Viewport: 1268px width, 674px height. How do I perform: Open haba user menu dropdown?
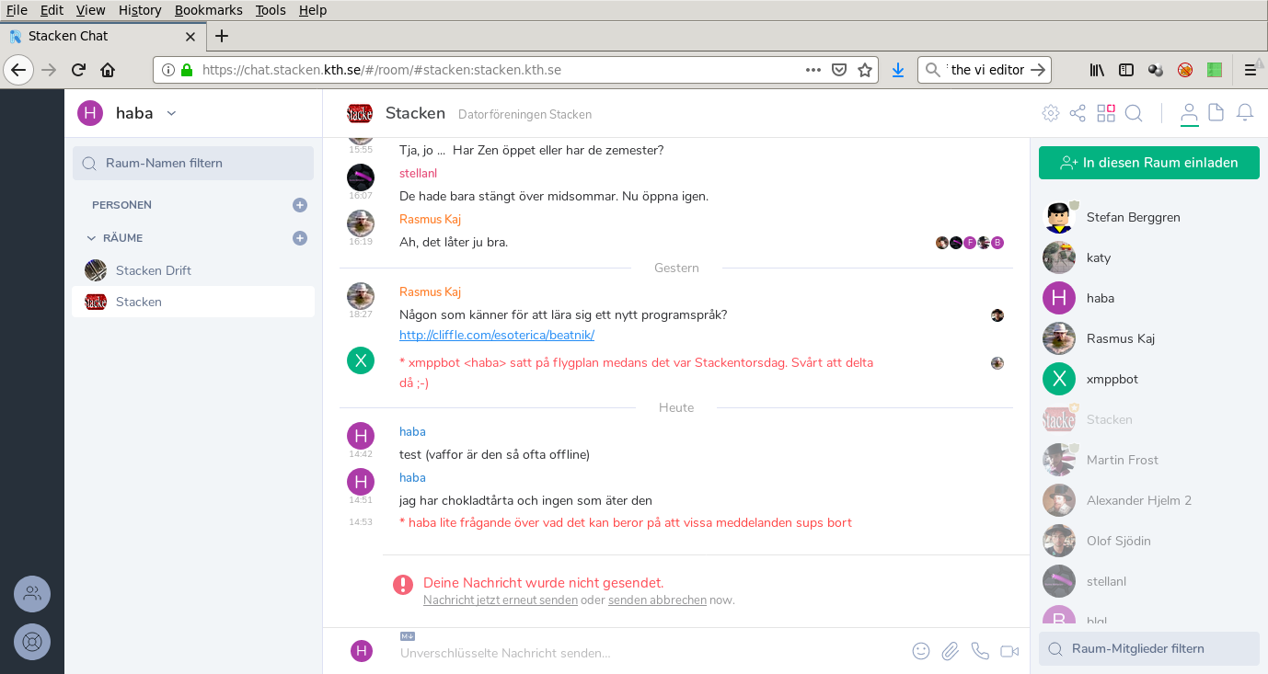coord(171,113)
